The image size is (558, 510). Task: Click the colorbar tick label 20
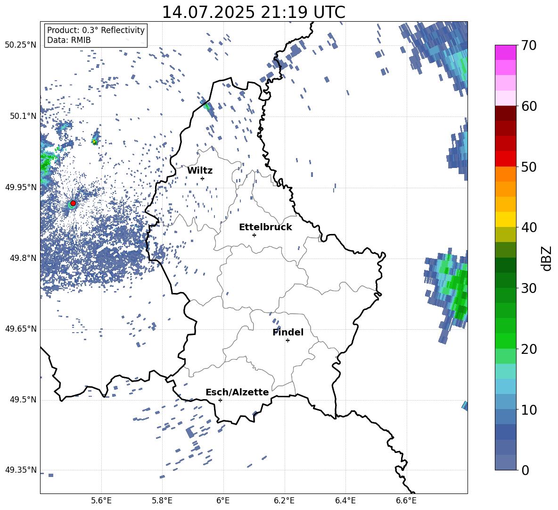pyautogui.click(x=529, y=349)
